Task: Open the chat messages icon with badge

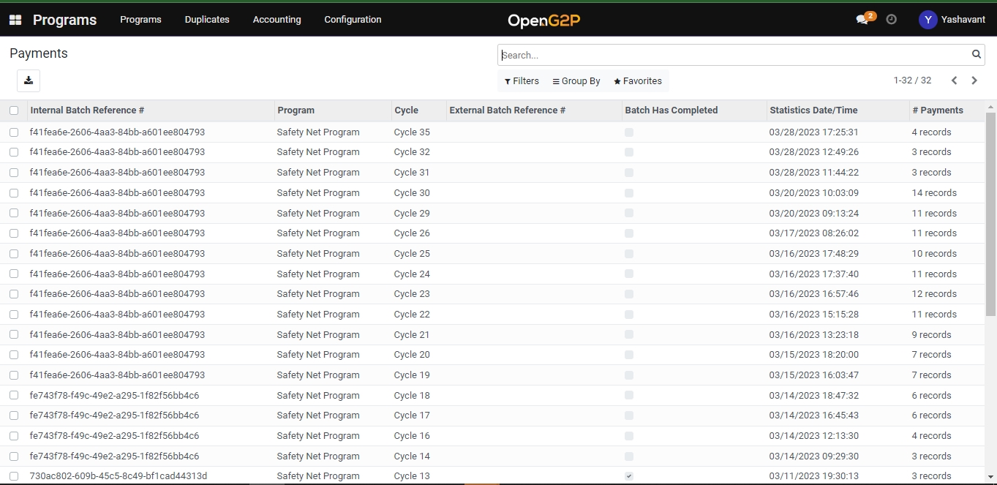Action: (x=862, y=20)
